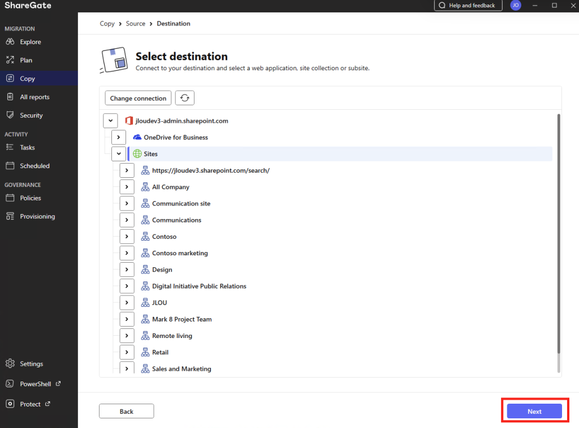Image resolution: width=579 pixels, height=428 pixels.
Task: Open the Tasks list icon
Action: [x=10, y=147]
